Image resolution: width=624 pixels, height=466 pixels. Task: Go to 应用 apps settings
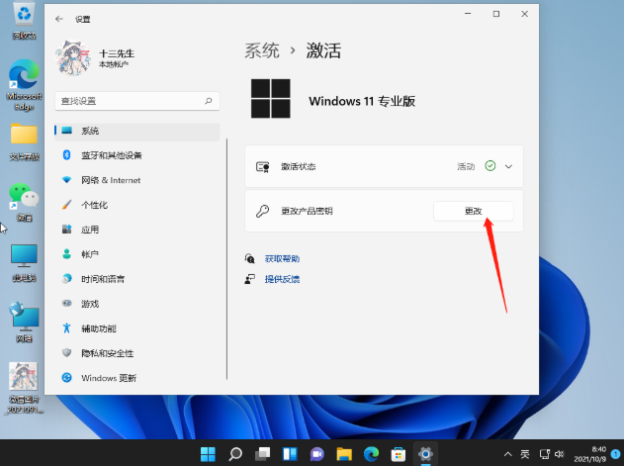pyautogui.click(x=90, y=230)
